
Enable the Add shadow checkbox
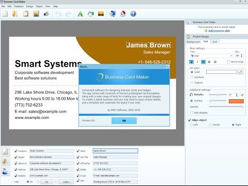[x=192, y=113]
